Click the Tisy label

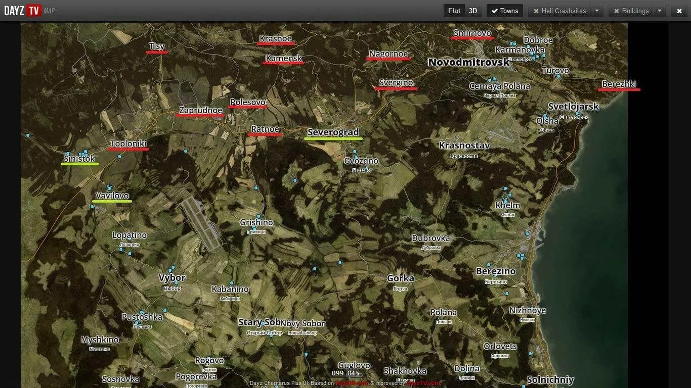pyautogui.click(x=157, y=46)
